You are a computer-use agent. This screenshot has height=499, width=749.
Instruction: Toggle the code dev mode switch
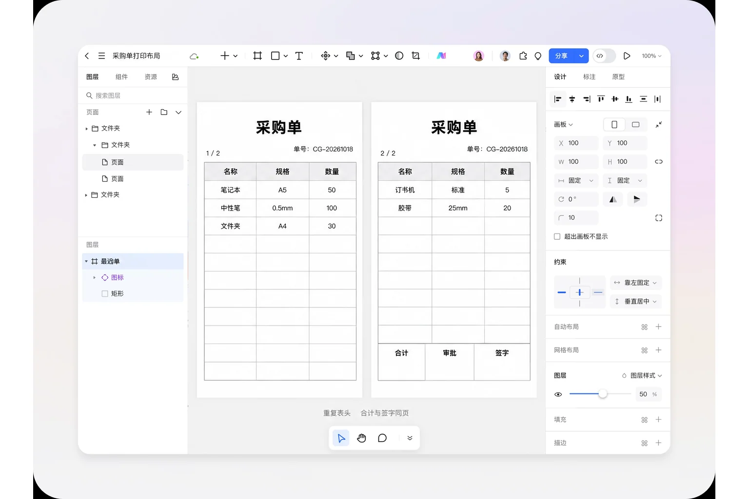click(604, 56)
